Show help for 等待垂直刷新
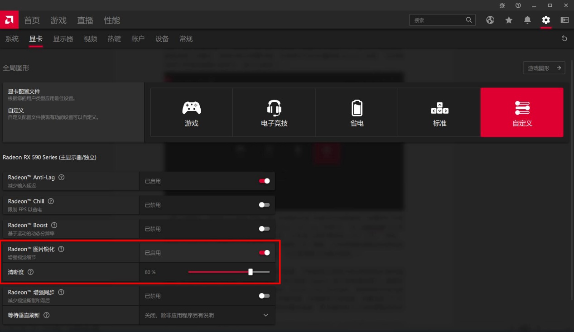This screenshot has height=332, width=574. click(x=47, y=315)
